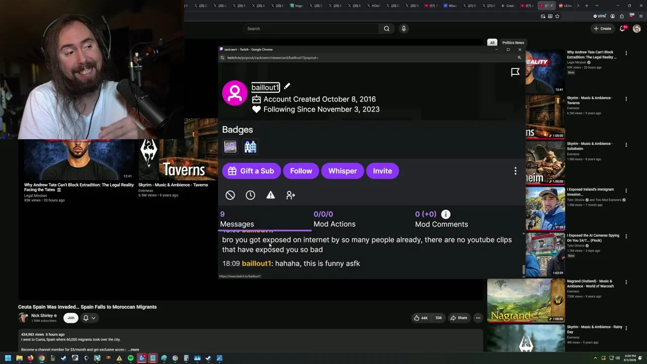This screenshot has height=364, width=647.
Task: Open the baillout1 username link
Action: tap(265, 87)
